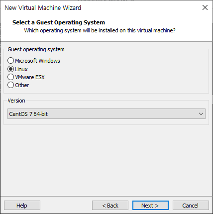The width and height of the screenshot is (213, 214).
Task: Close the wizard with the X icon
Action: 205,7
